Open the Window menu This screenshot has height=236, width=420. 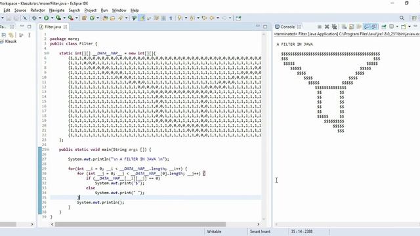pyautogui.click(x=119, y=10)
